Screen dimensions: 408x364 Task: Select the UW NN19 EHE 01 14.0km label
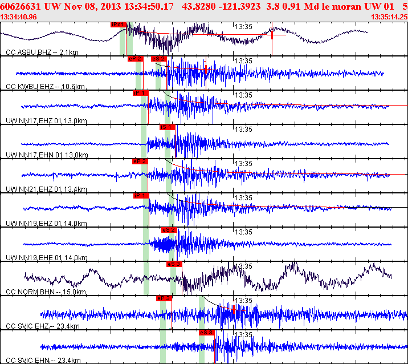47,258
